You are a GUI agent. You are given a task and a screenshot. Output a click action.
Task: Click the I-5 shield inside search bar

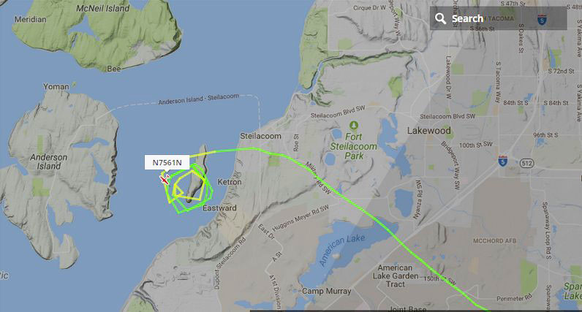(x=542, y=20)
